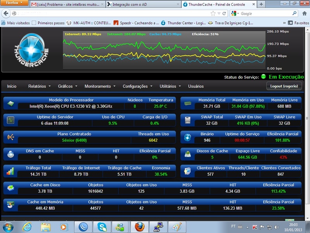Show more bookmarks toolbar chevron
The height and width of the screenshot is (233, 310).
click(284, 23)
